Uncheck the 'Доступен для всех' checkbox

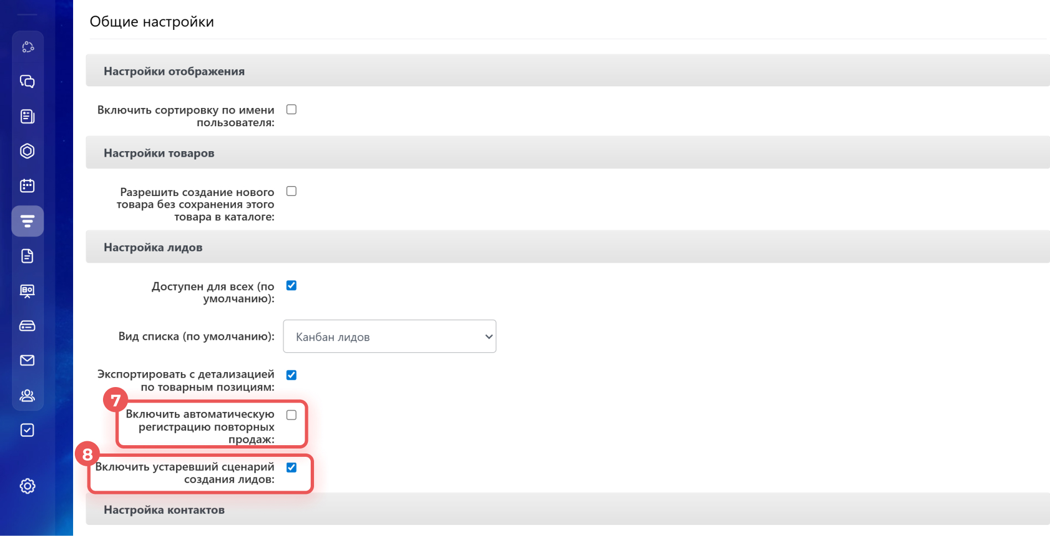[291, 286]
